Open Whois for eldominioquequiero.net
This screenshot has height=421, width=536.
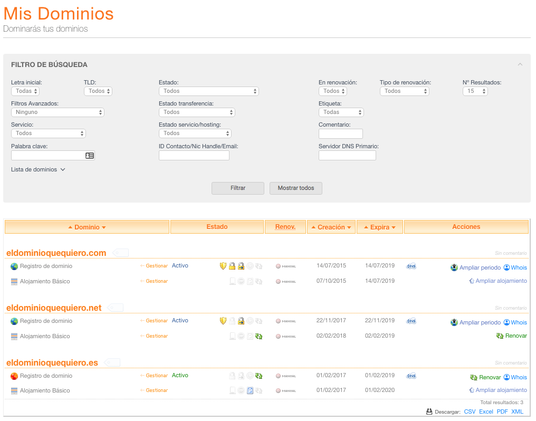pyautogui.click(x=515, y=322)
